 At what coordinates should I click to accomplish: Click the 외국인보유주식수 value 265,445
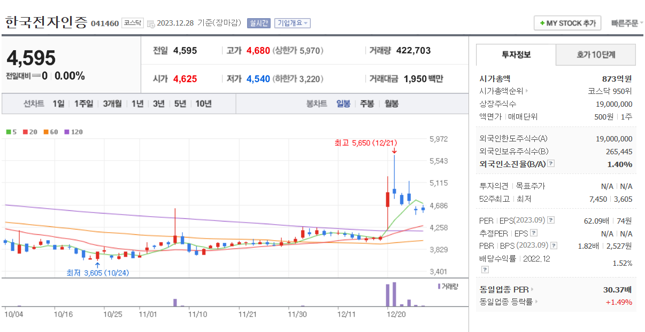(618, 151)
